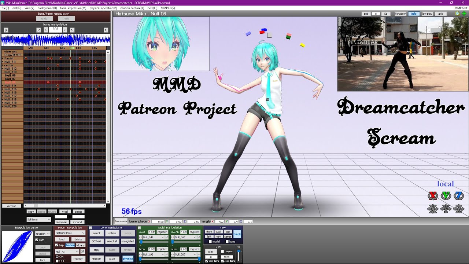Open the motion capture(K) menu
The image size is (469, 264).
click(132, 8)
